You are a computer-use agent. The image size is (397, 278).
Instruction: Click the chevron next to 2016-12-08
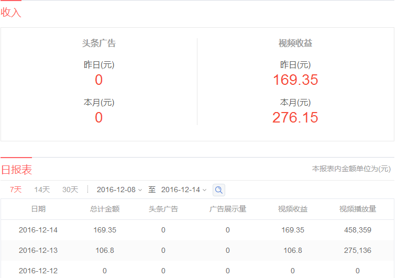[x=140, y=190]
